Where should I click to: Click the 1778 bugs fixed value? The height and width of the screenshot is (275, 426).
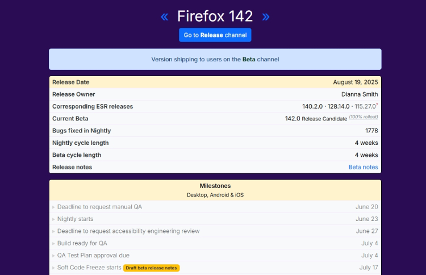tap(371, 131)
